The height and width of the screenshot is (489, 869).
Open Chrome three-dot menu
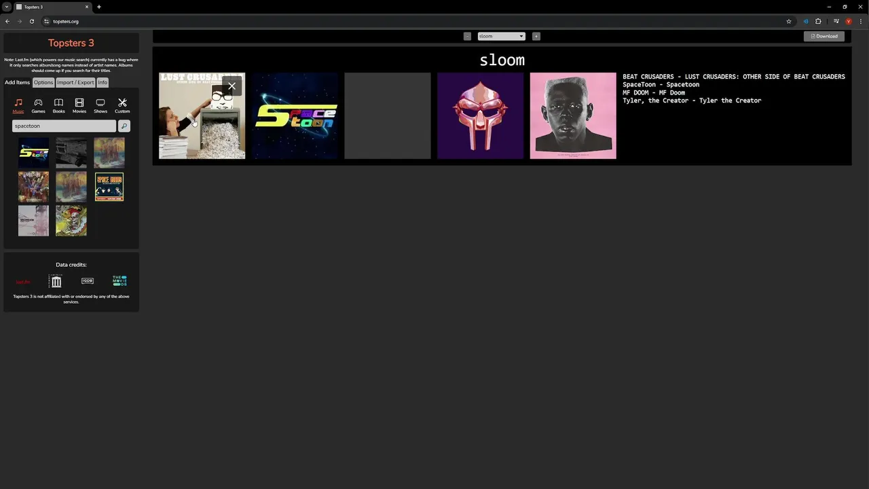click(x=861, y=21)
